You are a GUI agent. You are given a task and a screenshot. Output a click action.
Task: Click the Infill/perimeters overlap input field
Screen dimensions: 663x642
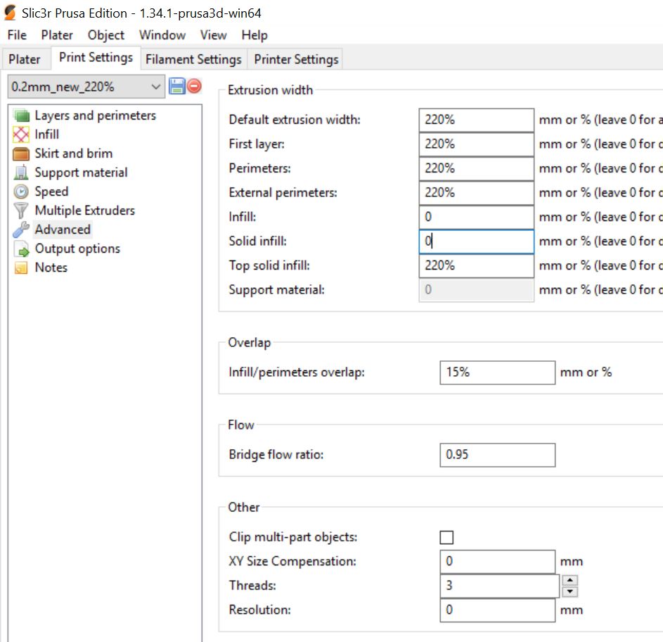click(x=497, y=372)
